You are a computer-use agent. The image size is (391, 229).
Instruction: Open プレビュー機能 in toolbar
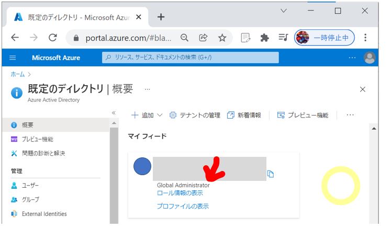click(303, 115)
